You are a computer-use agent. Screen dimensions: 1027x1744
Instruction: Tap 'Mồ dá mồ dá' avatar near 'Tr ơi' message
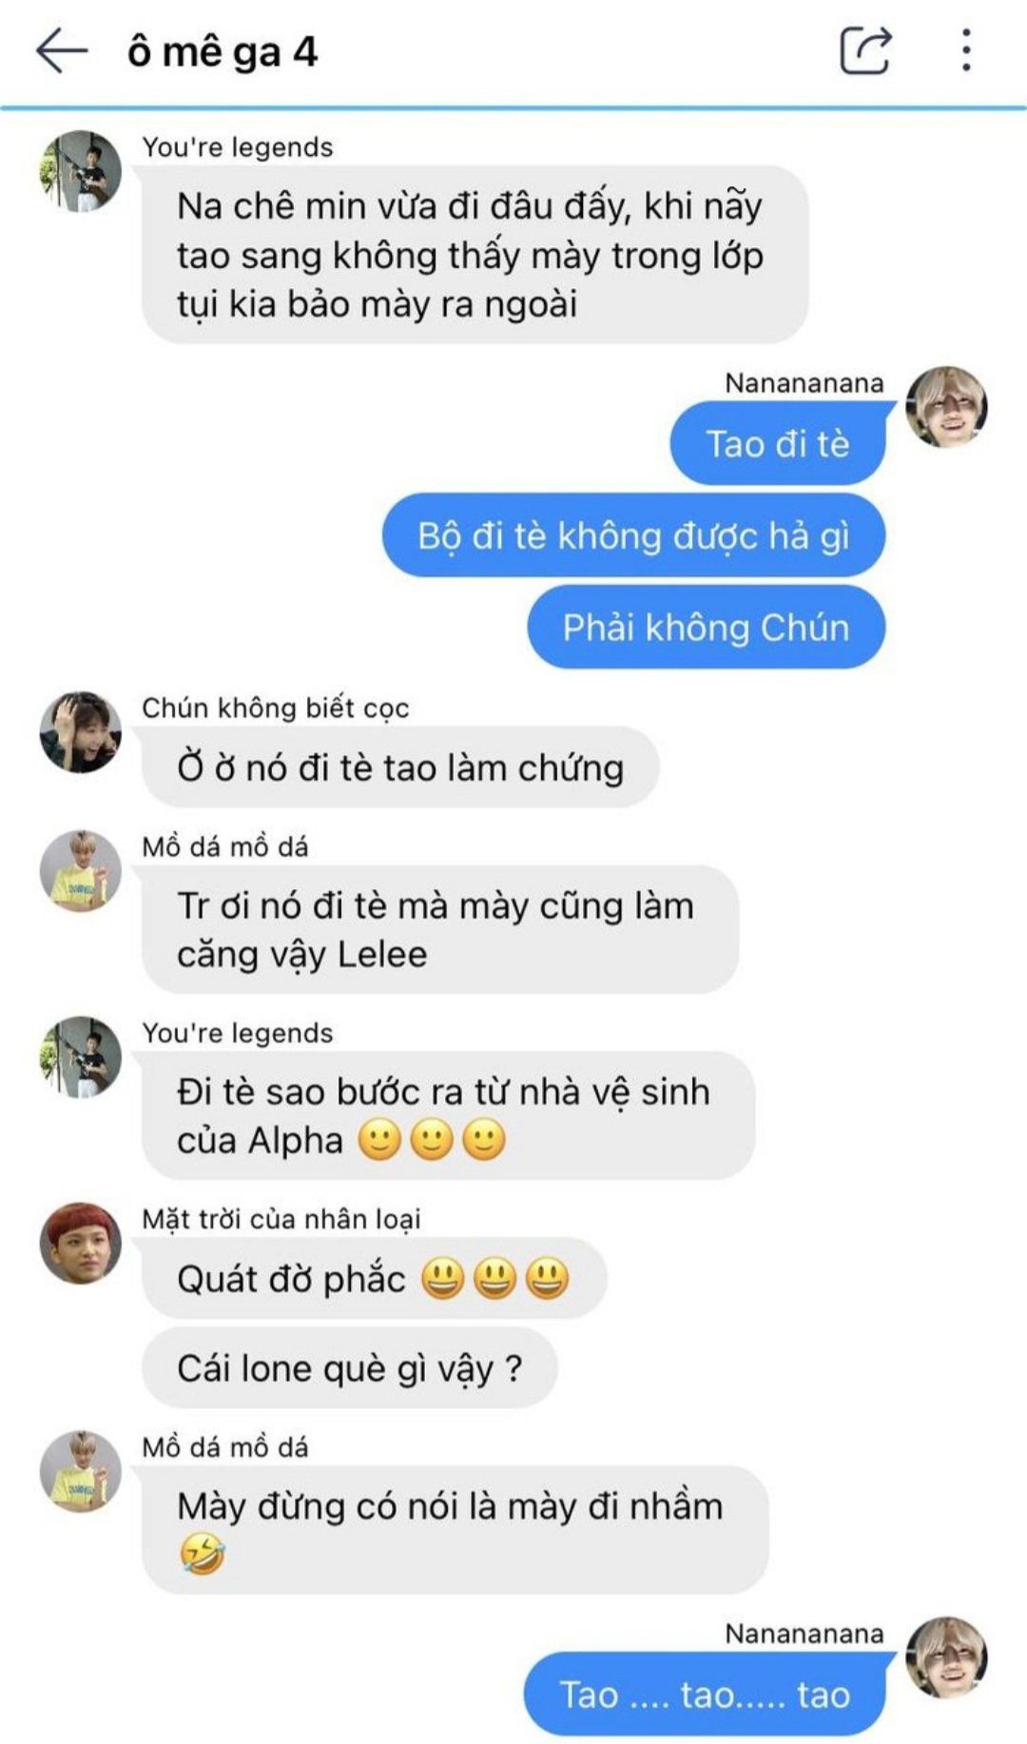tap(81, 871)
